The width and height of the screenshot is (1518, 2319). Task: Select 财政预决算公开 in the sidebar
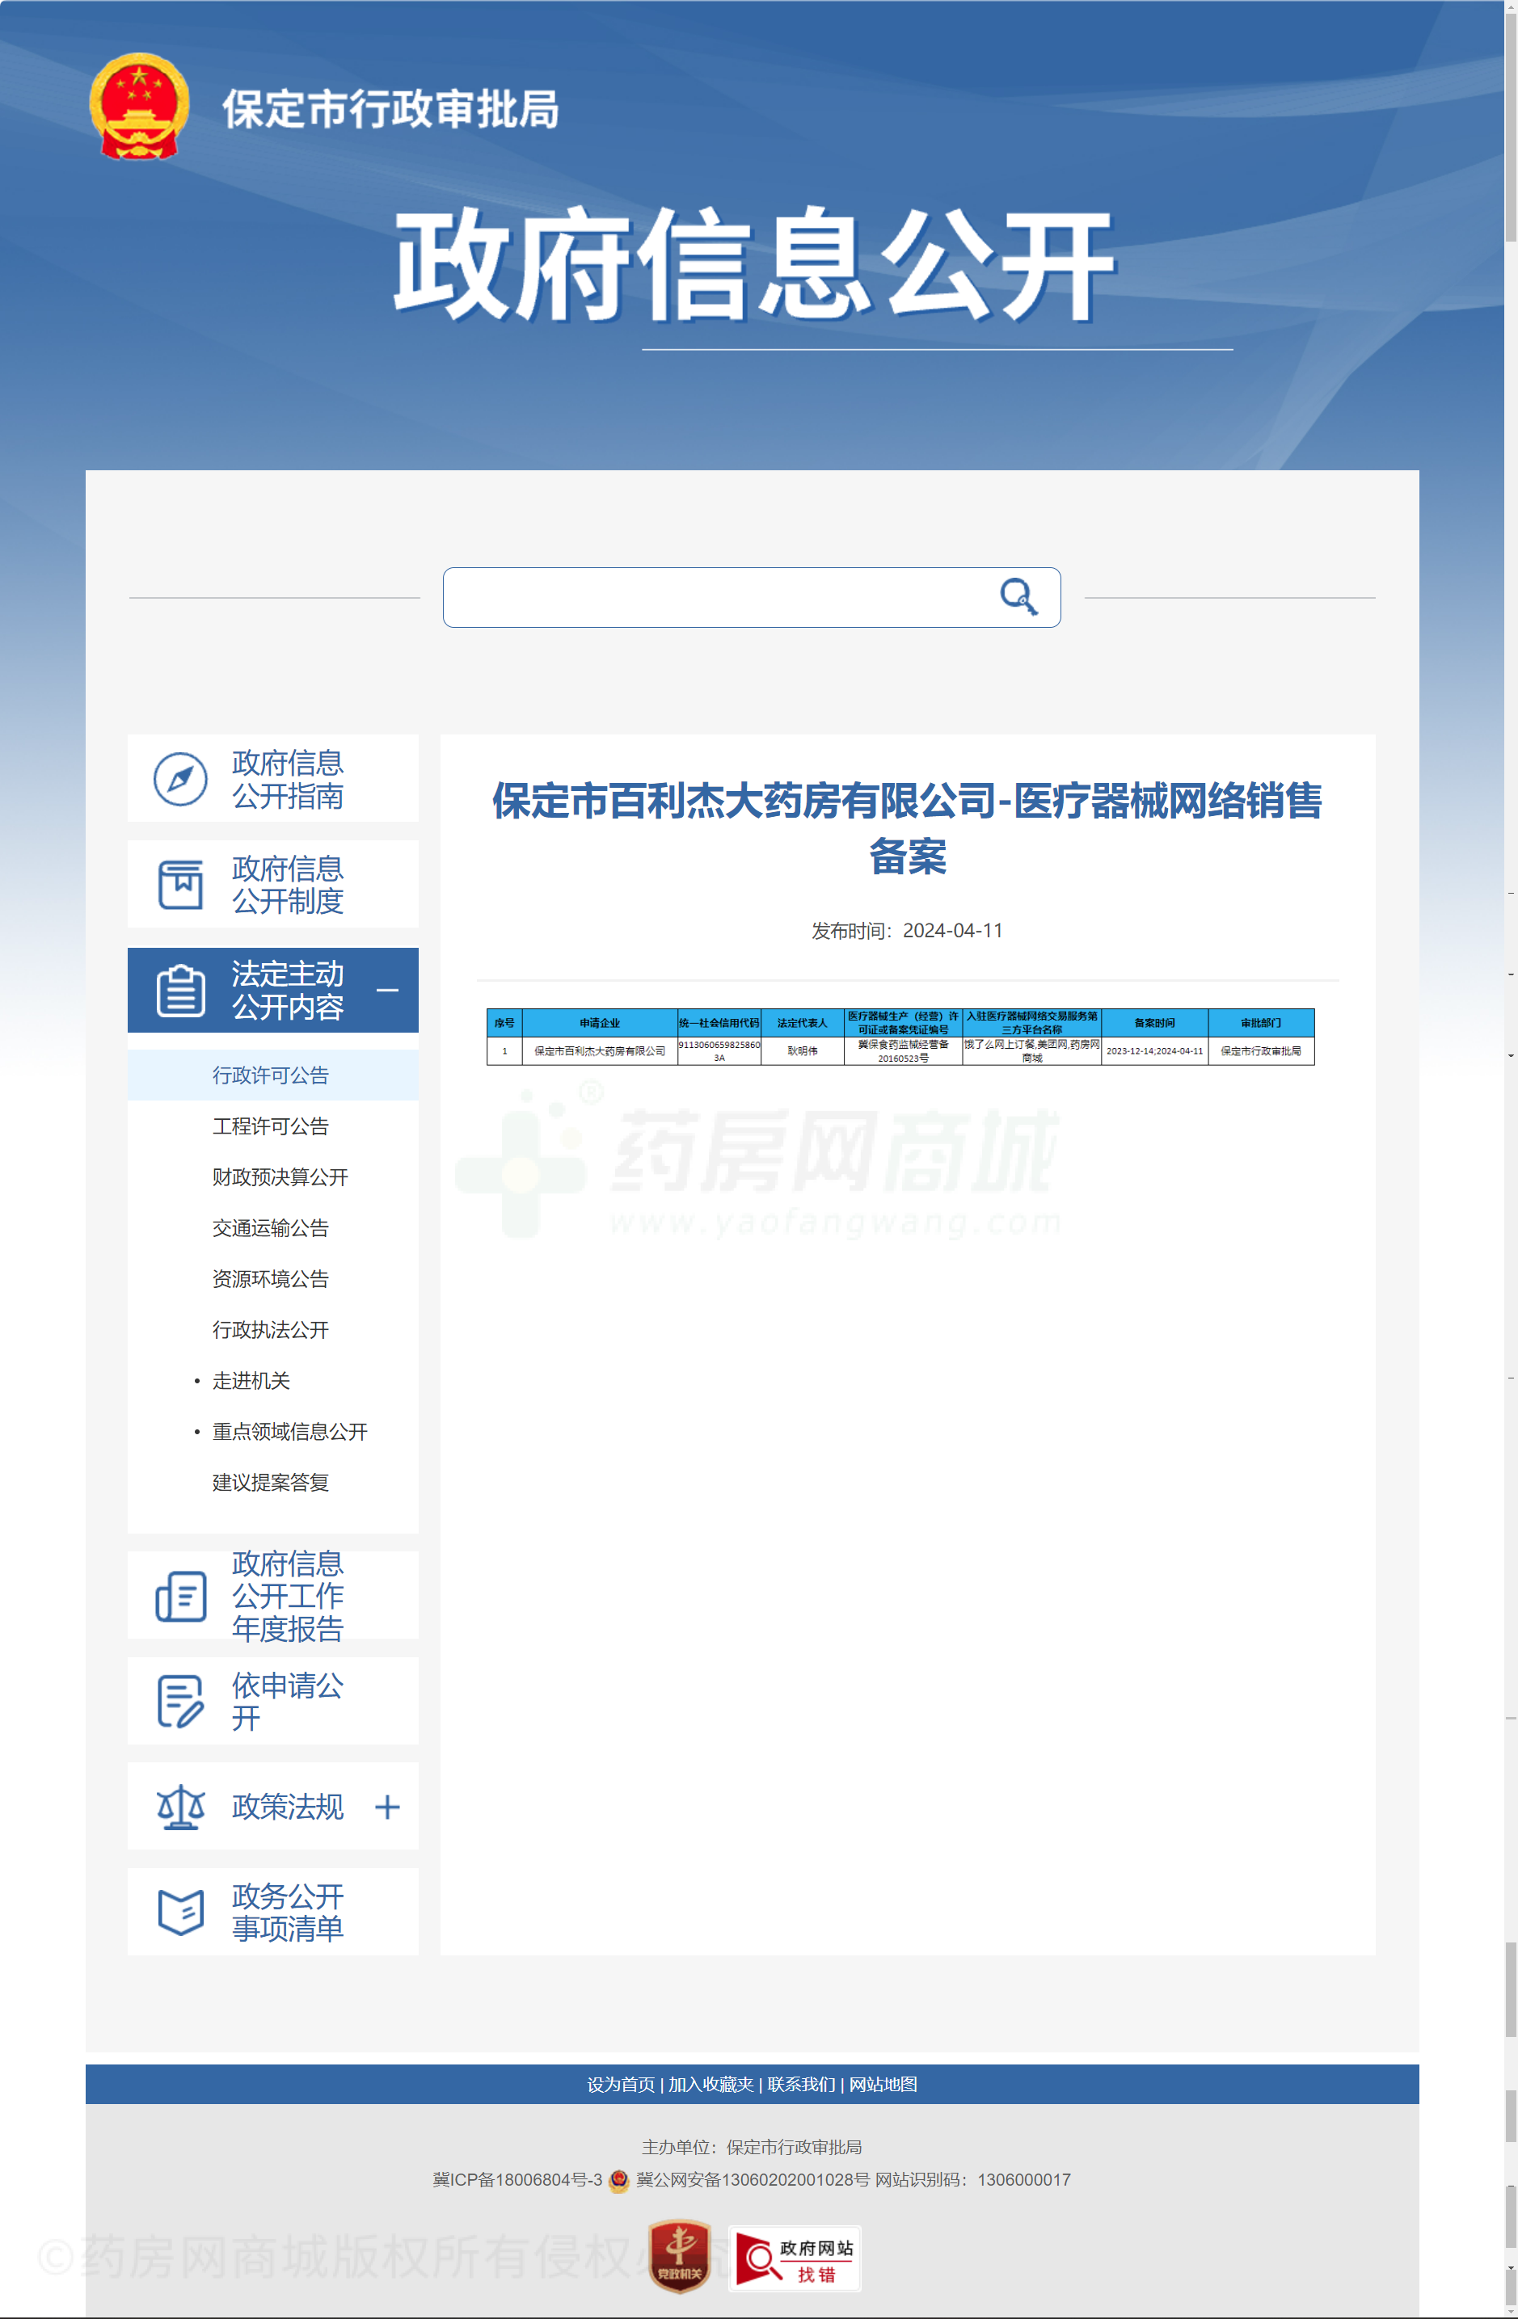click(279, 1177)
